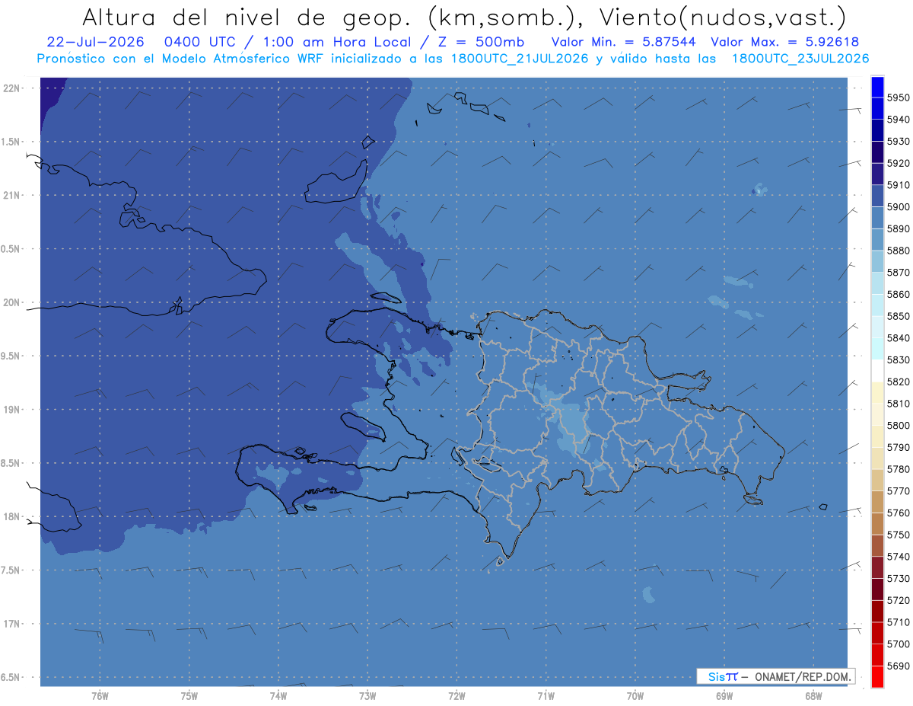Click the legend value '5820'
The width and height of the screenshot is (913, 706).
click(898, 382)
